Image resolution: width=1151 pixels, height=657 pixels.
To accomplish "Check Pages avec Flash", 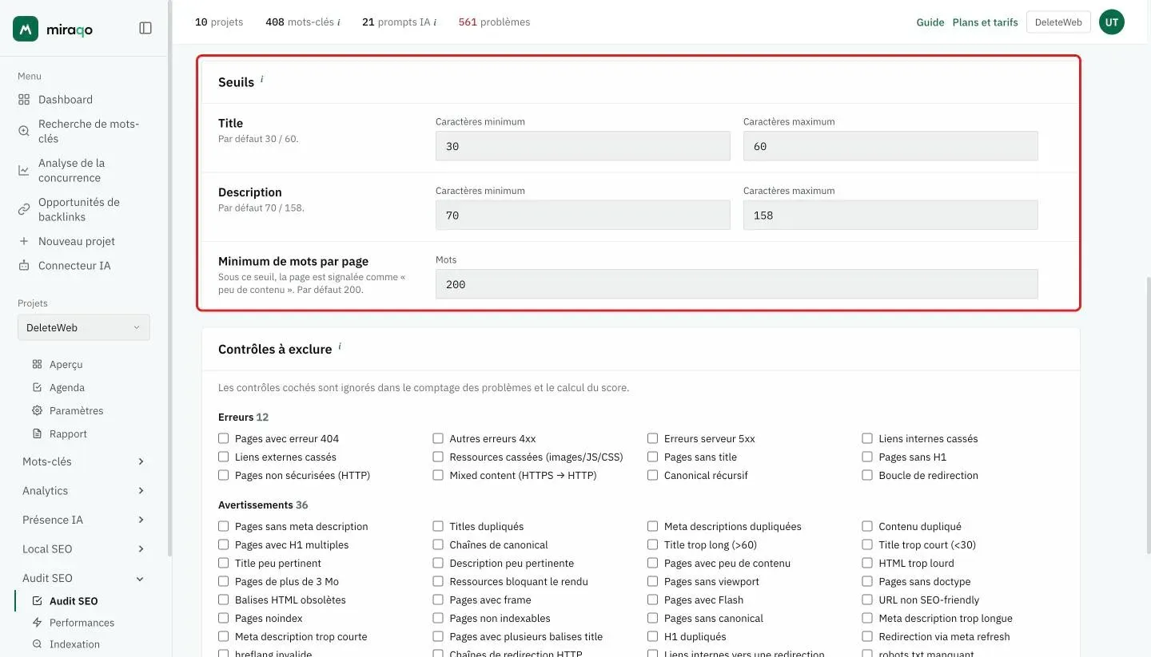I will pos(653,600).
